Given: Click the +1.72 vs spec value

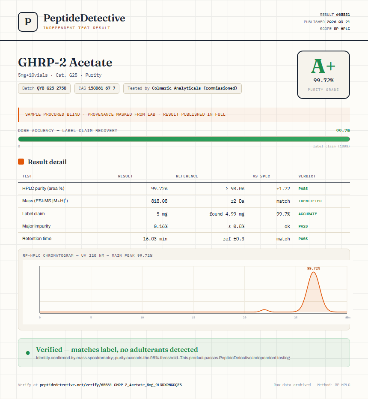Looking at the screenshot, I should 283,189.
